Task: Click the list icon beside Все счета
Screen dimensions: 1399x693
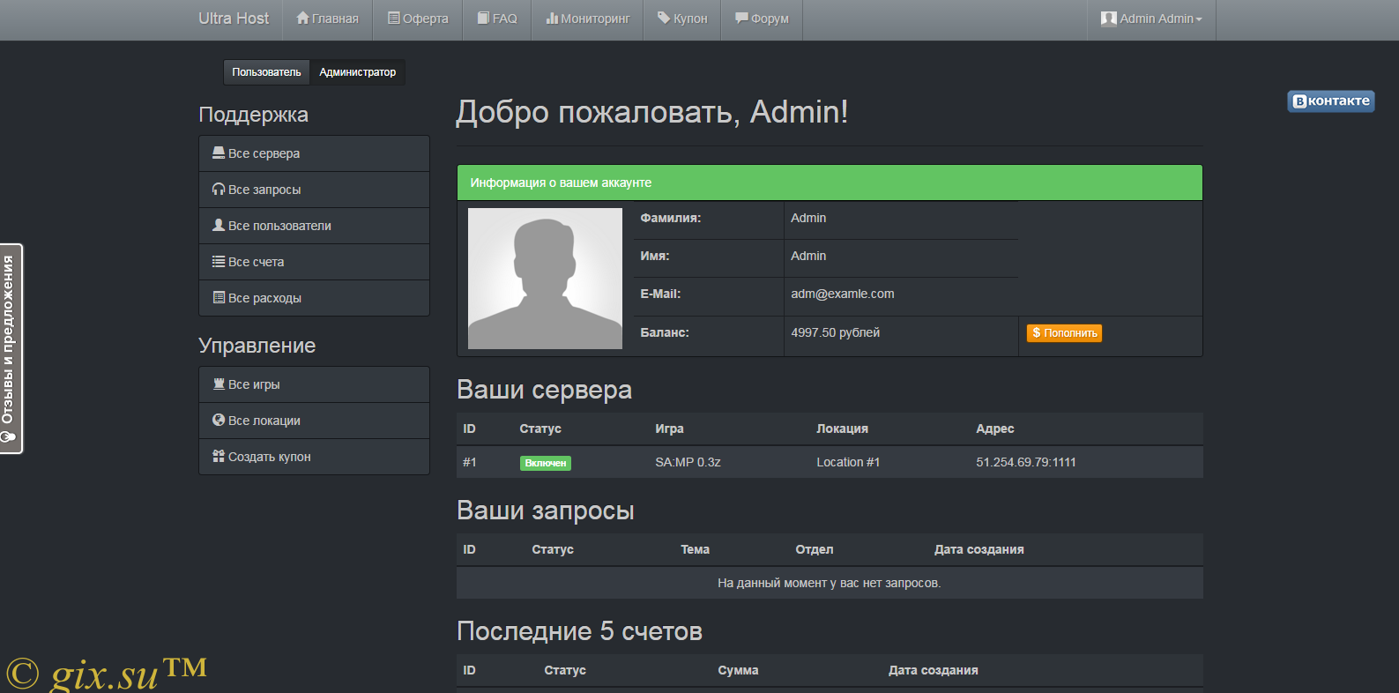Action: (219, 261)
